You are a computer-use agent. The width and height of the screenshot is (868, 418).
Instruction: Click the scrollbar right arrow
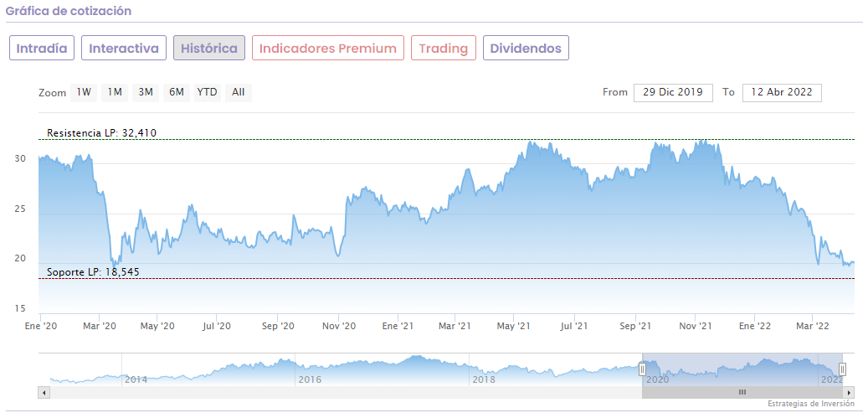pos(849,392)
